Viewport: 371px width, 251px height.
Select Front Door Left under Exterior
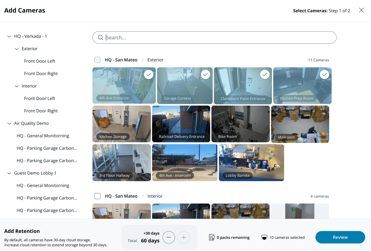pyautogui.click(x=40, y=61)
